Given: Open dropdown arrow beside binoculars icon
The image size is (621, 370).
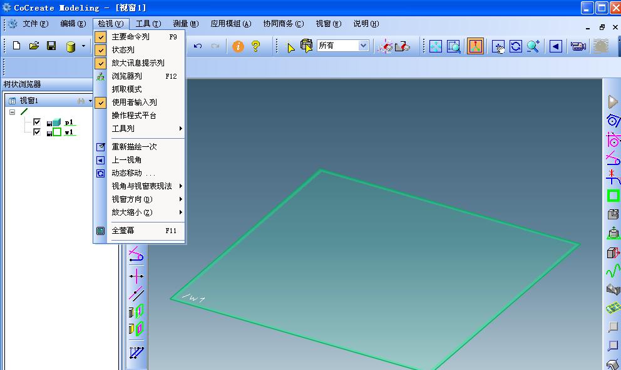Looking at the screenshot, I should pyautogui.click(x=90, y=101).
